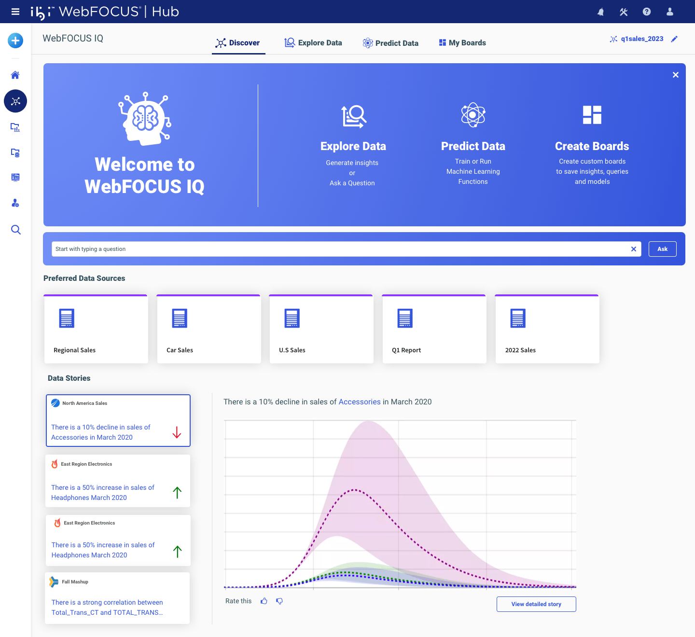The width and height of the screenshot is (695, 637).
Task: Click the U.S Sales card label
Action: tap(292, 350)
